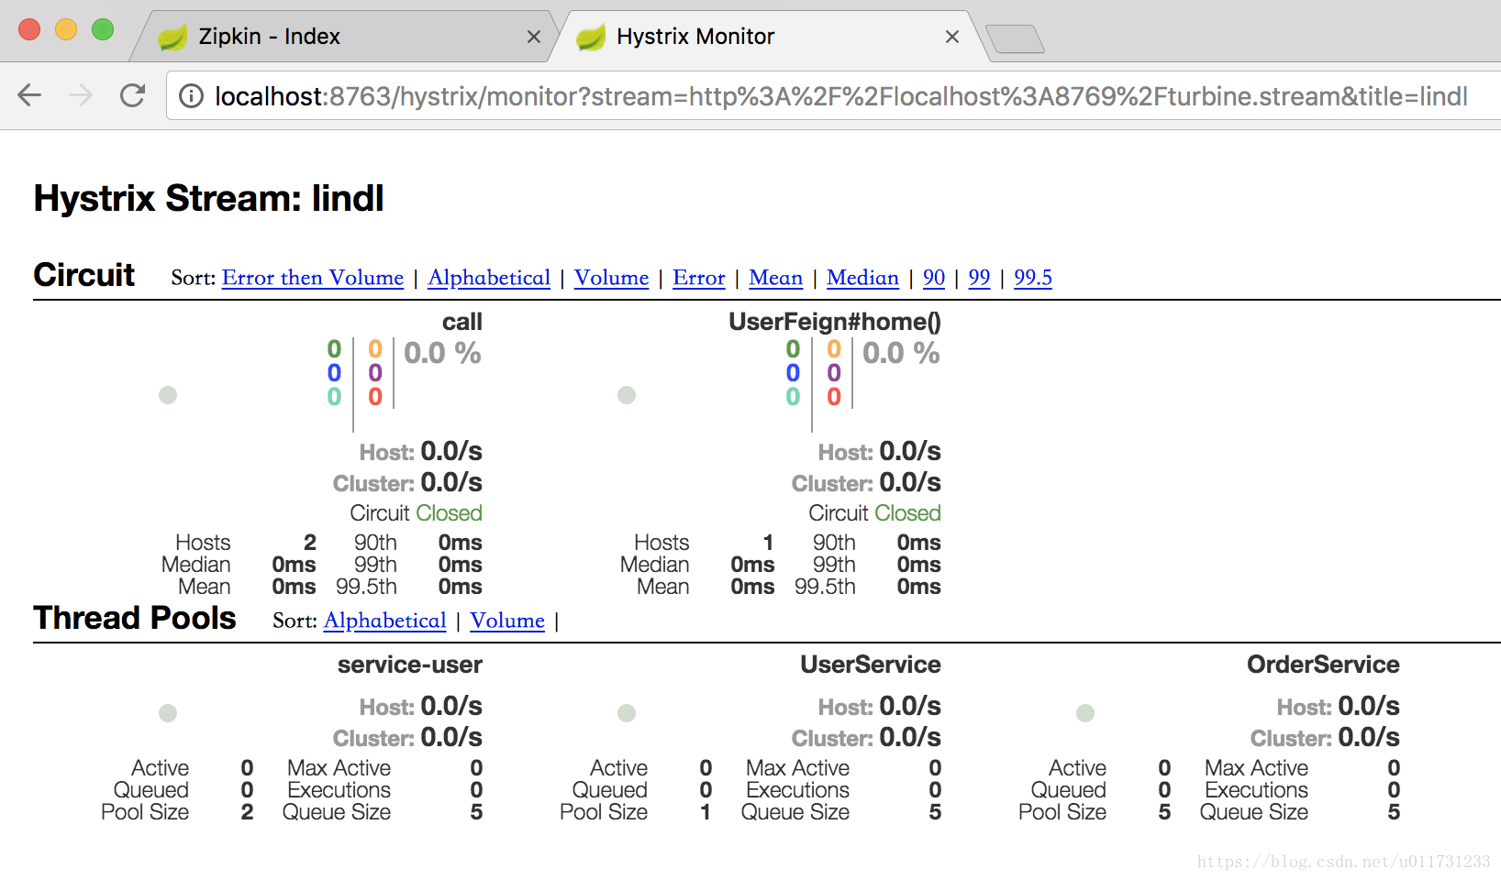Sort circuits by 99th percentile
Viewport: 1501px width, 880px height.
tap(979, 278)
